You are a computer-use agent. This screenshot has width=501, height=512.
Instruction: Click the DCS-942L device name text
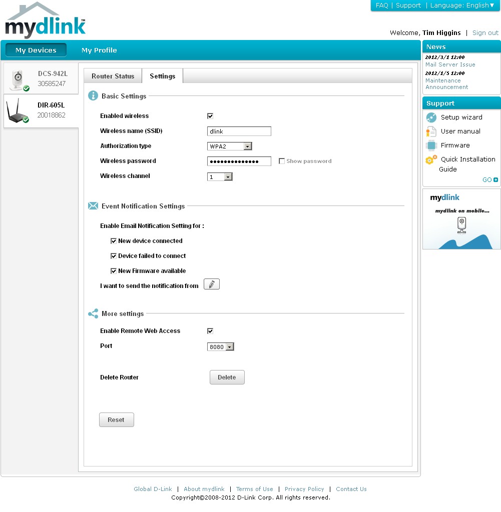[53, 74]
